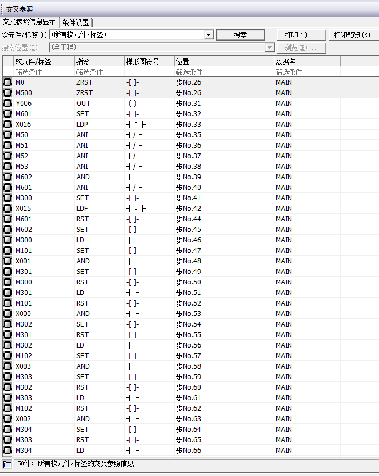Select the icon next to X016 LDP

click(x=8, y=125)
